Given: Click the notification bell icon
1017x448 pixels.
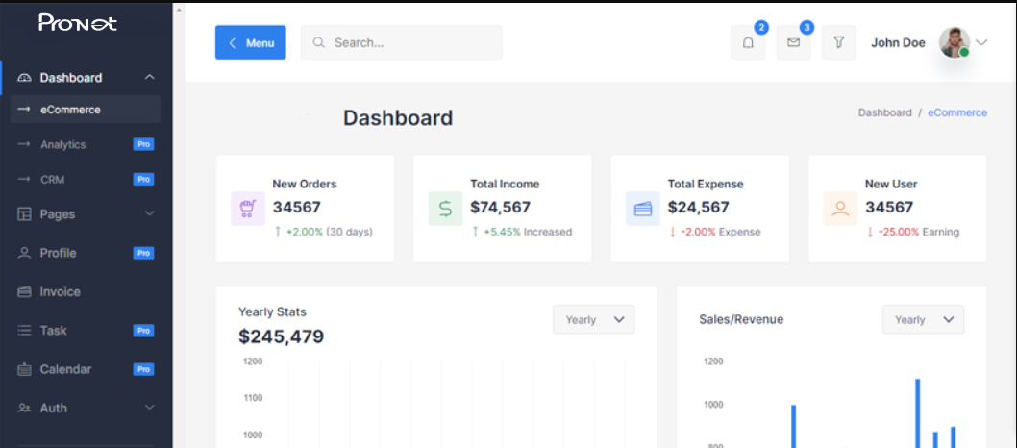Looking at the screenshot, I should [748, 43].
